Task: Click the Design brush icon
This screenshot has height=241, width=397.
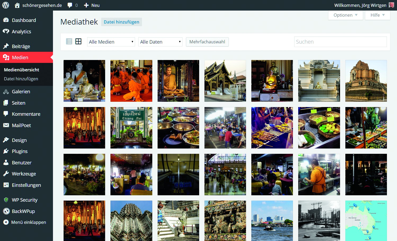Action: 6,140
